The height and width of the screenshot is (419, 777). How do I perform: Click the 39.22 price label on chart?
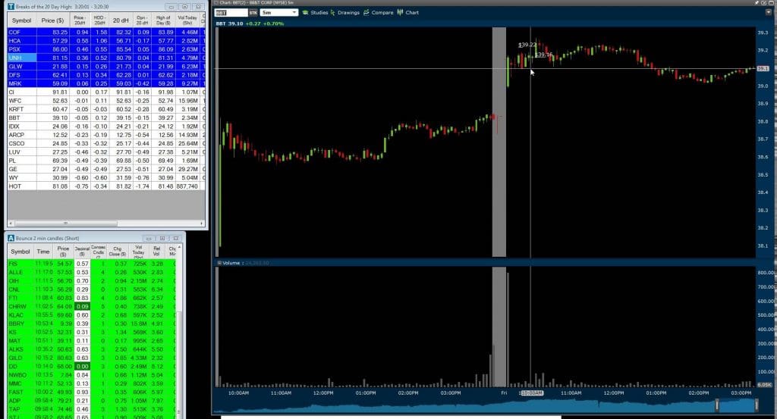click(527, 45)
